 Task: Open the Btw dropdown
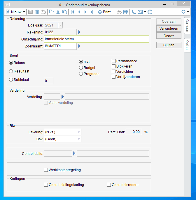[63, 139]
